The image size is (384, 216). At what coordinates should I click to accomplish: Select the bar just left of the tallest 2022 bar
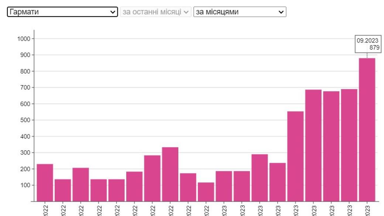(152, 178)
